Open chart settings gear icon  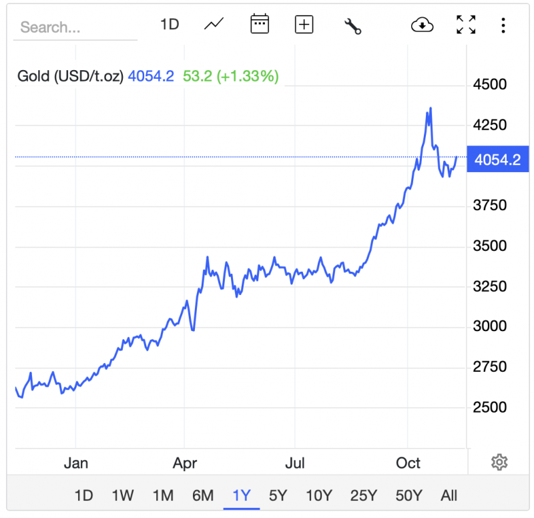click(x=499, y=462)
